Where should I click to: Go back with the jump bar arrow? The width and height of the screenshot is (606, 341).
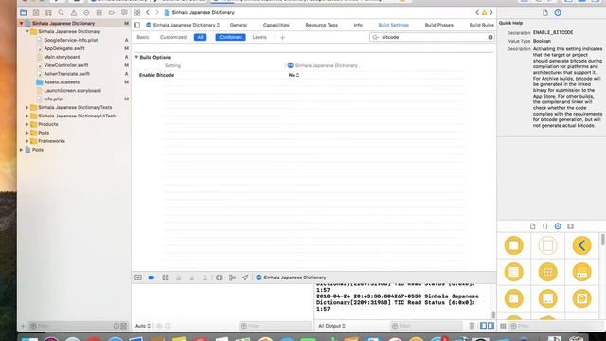tap(148, 12)
